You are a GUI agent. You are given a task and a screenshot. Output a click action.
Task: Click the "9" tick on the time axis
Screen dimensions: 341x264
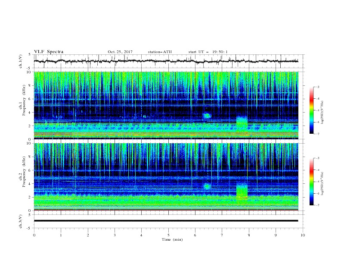click(x=276, y=235)
